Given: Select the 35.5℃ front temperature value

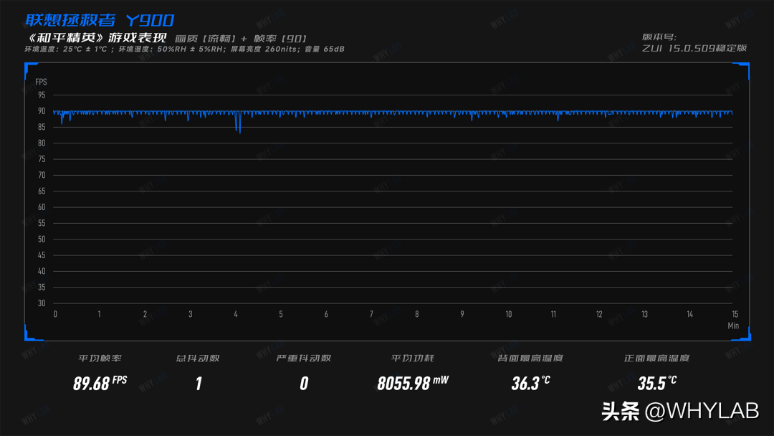Looking at the screenshot, I should pos(657,383).
